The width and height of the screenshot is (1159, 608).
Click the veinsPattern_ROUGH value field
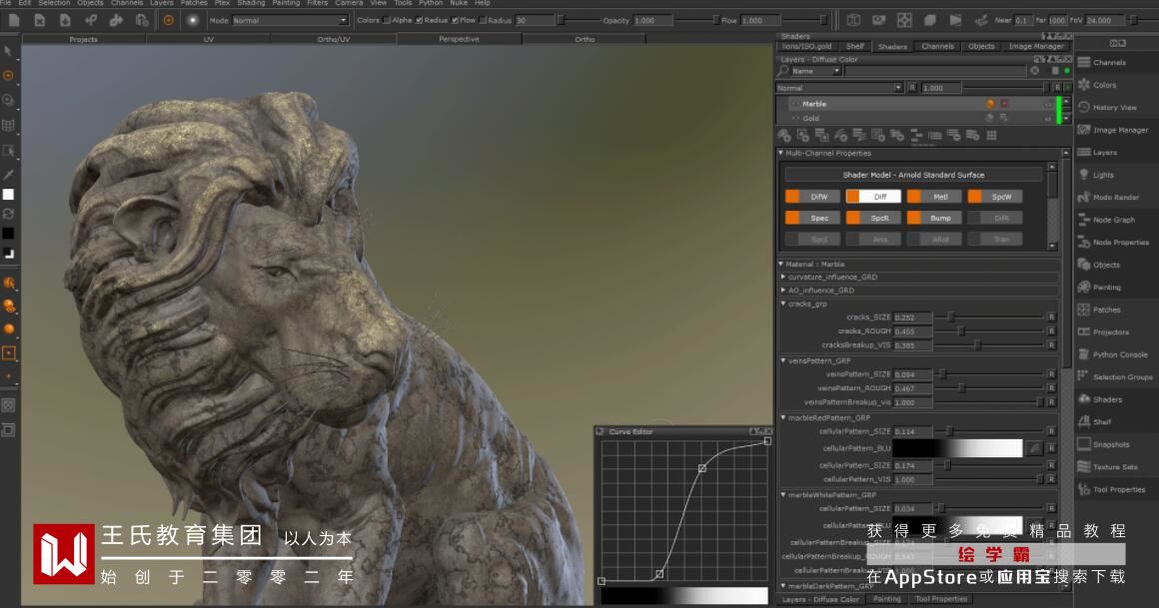(913, 388)
